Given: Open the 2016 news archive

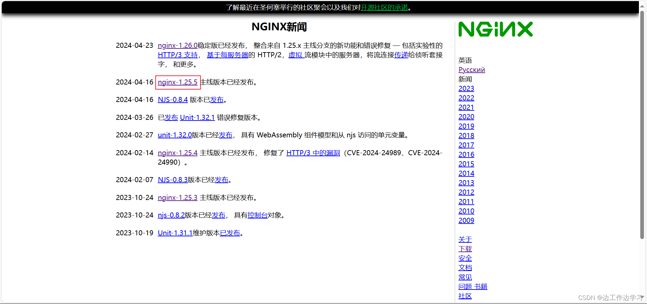Looking at the screenshot, I should (466, 155).
